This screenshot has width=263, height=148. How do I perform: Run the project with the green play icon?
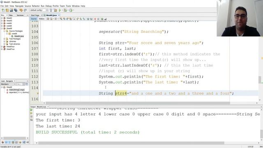point(60,10)
